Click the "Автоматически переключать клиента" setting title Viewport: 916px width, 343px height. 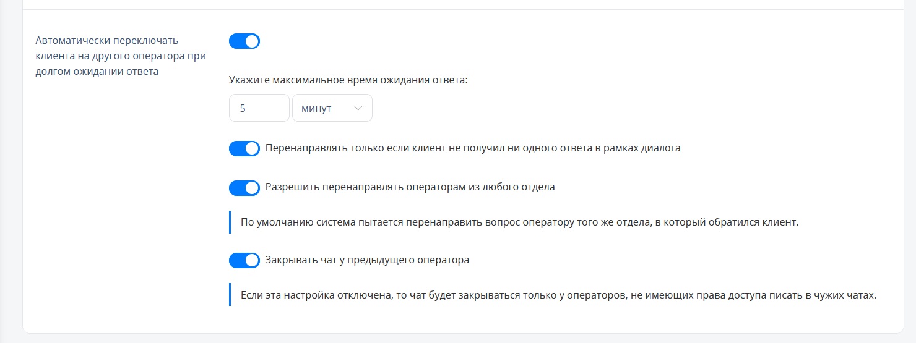106,41
